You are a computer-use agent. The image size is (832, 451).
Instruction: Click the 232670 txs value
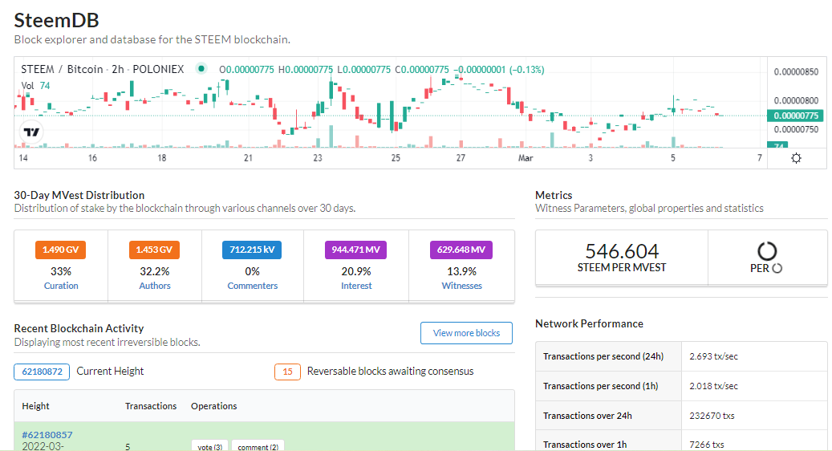click(x=712, y=416)
